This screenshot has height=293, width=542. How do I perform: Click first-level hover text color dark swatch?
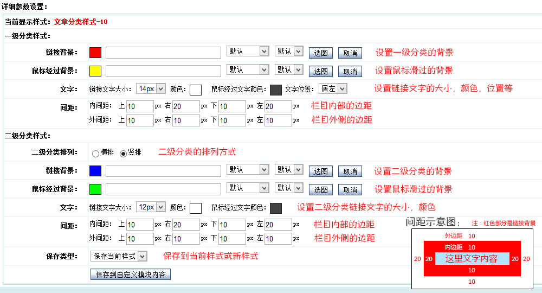tap(275, 90)
